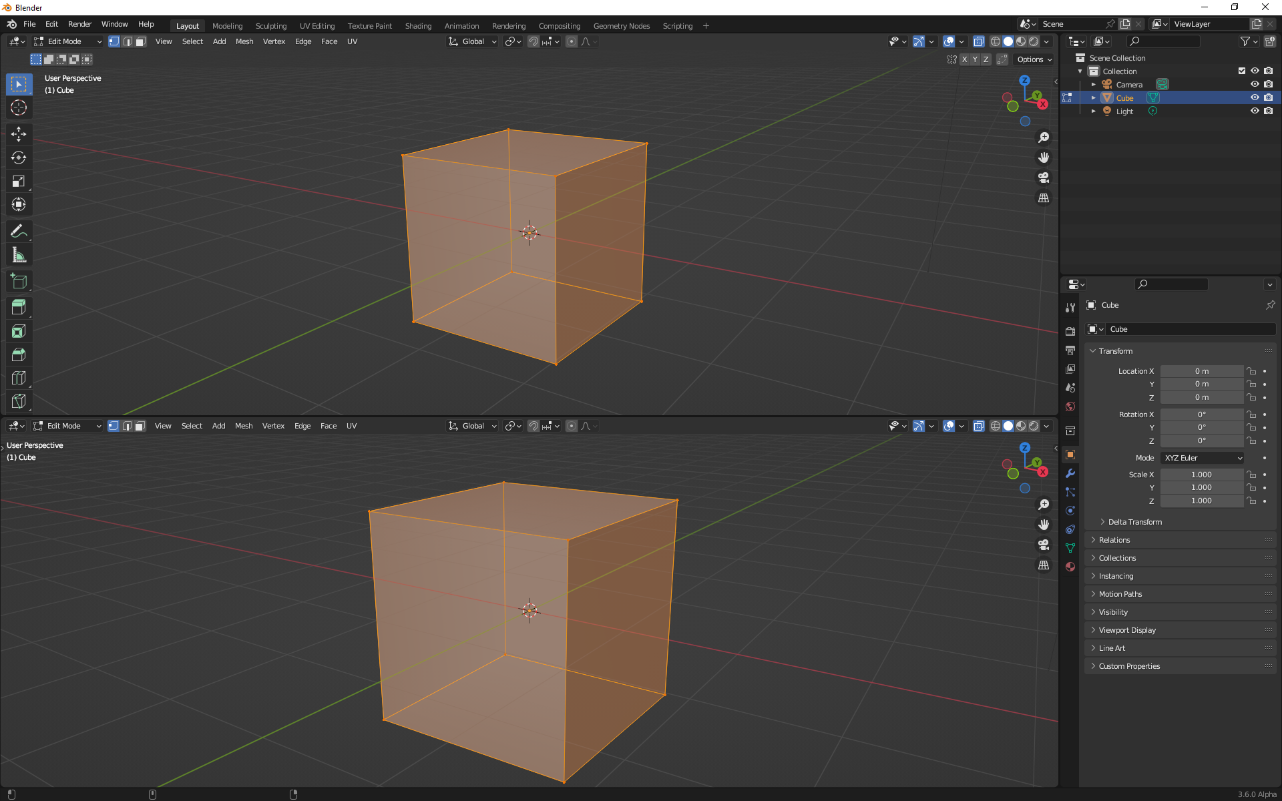Open the Physics properties tab
The width and height of the screenshot is (1282, 801).
tap(1070, 511)
